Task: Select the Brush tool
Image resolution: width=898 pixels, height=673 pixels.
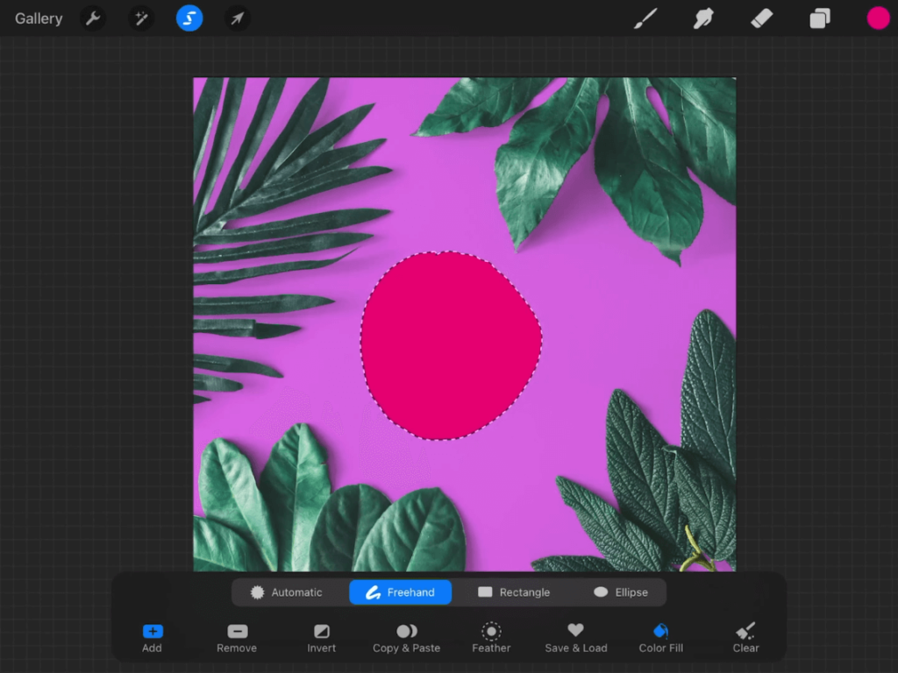Action: (x=645, y=18)
